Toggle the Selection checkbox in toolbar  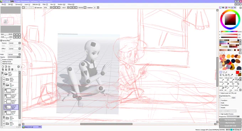point(36,7)
